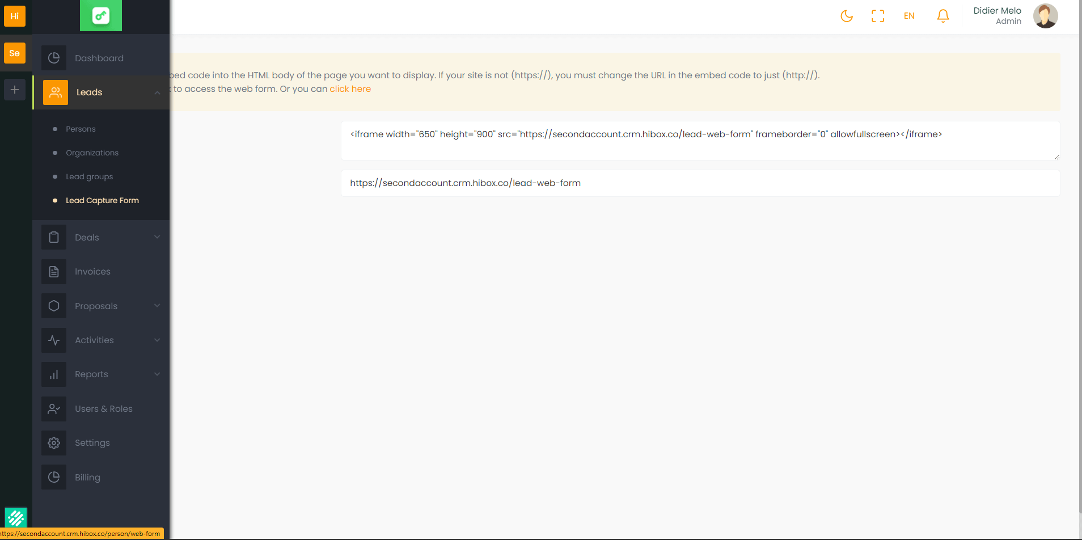Collapse the Leads menu section

(x=157, y=92)
